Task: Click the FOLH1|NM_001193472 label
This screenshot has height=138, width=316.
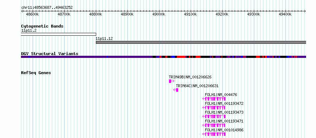Action: pos(224,103)
